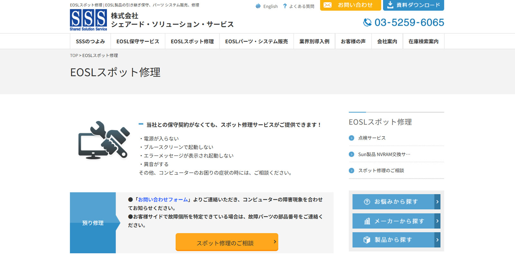Click the chevron on お悩みから探す button

(x=437, y=202)
